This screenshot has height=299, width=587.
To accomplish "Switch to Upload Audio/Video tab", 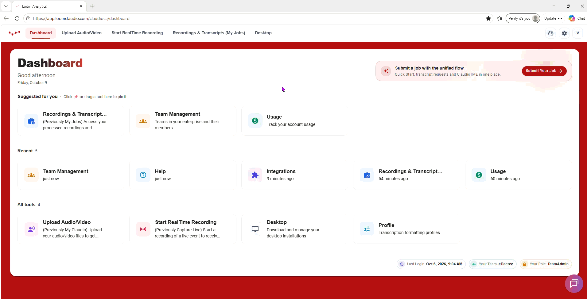I will click(81, 33).
